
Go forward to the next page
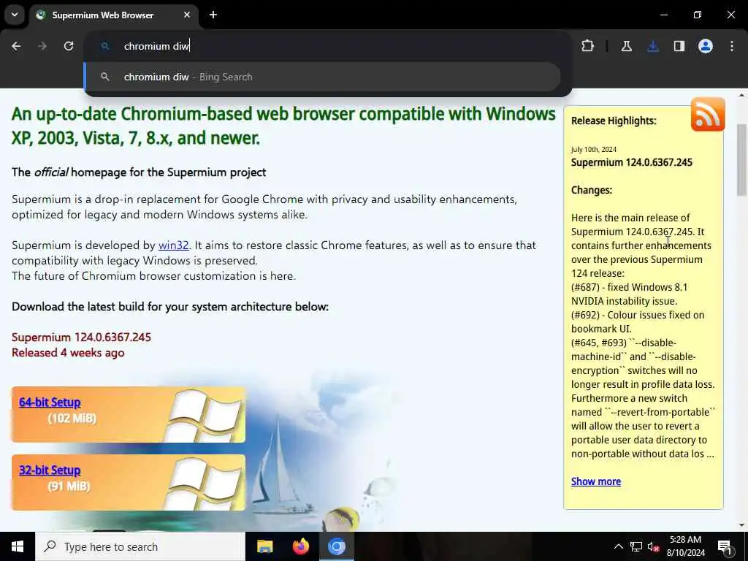(x=42, y=46)
